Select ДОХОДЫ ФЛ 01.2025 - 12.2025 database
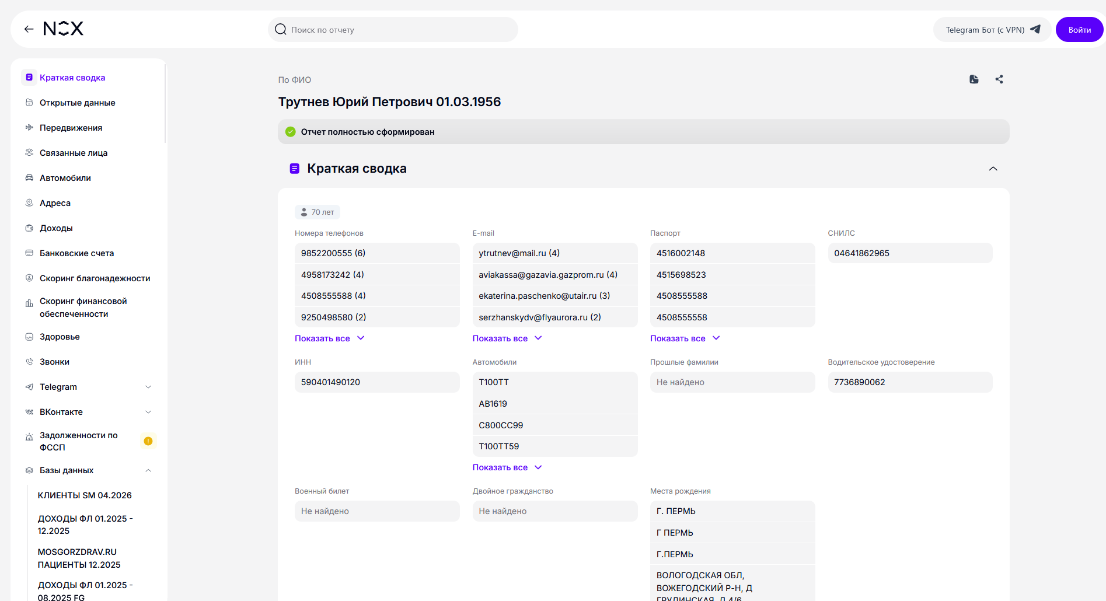The image size is (1106, 601). coord(85,525)
